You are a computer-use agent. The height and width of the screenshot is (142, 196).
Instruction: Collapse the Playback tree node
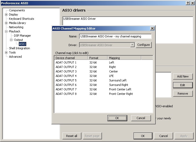(x=6, y=32)
